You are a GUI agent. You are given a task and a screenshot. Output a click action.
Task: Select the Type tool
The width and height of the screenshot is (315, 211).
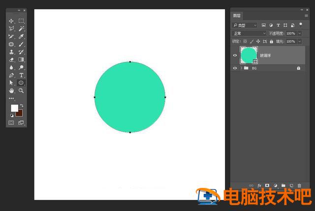[x=21, y=75]
